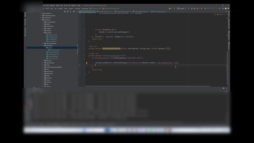Expand the thieving folder
The image size is (254, 143).
(43, 82)
